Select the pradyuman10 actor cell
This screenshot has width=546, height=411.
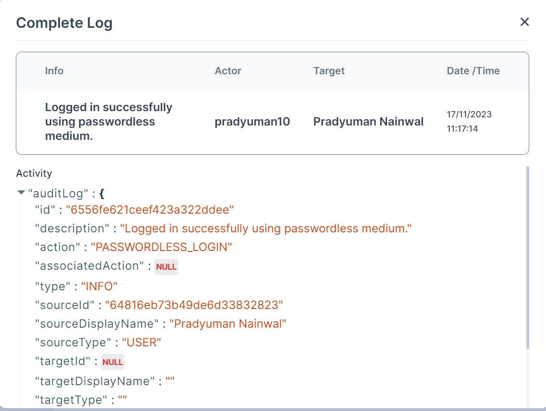[252, 122]
